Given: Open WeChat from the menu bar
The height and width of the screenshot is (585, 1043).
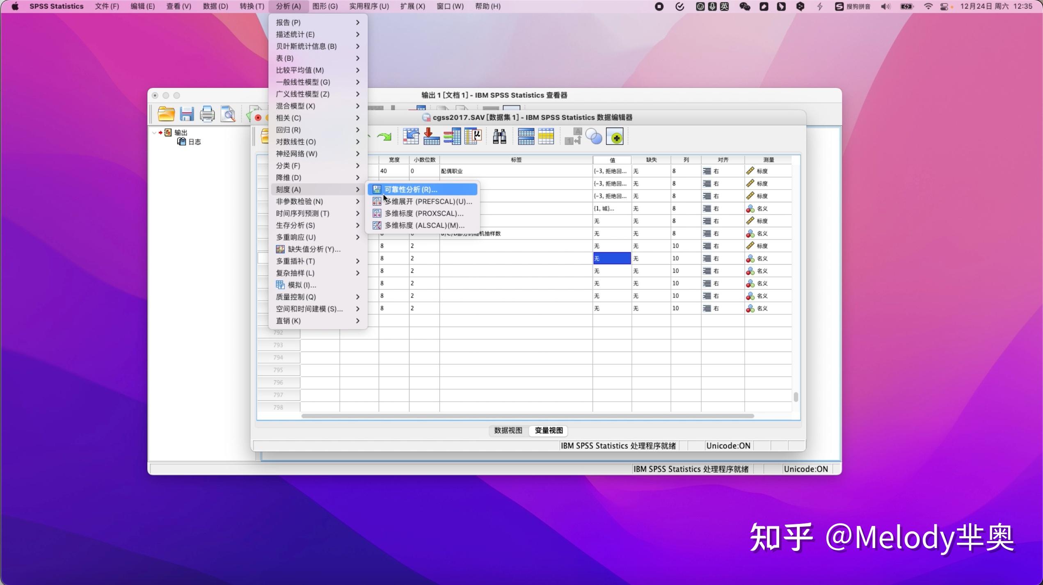Looking at the screenshot, I should click(x=745, y=6).
